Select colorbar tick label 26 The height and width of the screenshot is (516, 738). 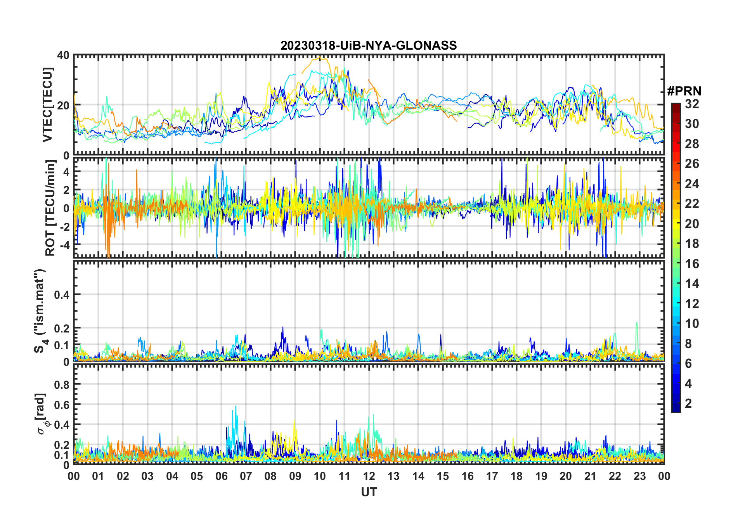pos(692,164)
